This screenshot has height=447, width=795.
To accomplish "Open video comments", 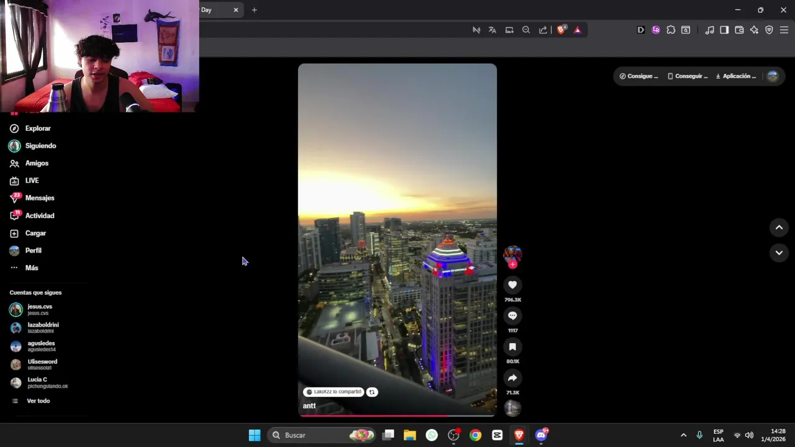I will coord(512,316).
